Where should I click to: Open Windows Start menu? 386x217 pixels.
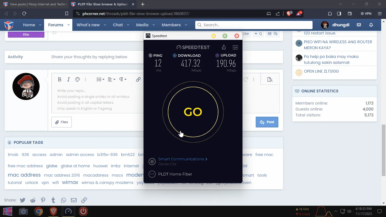(x=8, y=211)
